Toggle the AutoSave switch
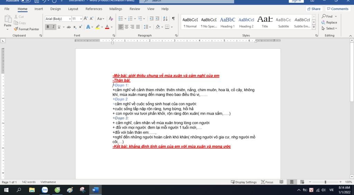The height and width of the screenshot is (195, 354). (x=26, y=1)
